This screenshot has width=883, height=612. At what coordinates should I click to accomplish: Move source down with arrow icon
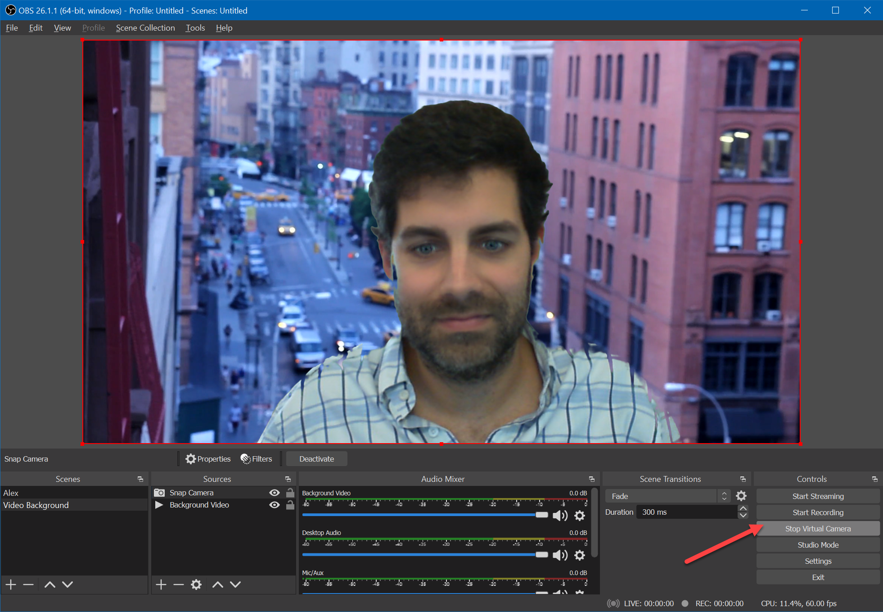click(x=235, y=585)
